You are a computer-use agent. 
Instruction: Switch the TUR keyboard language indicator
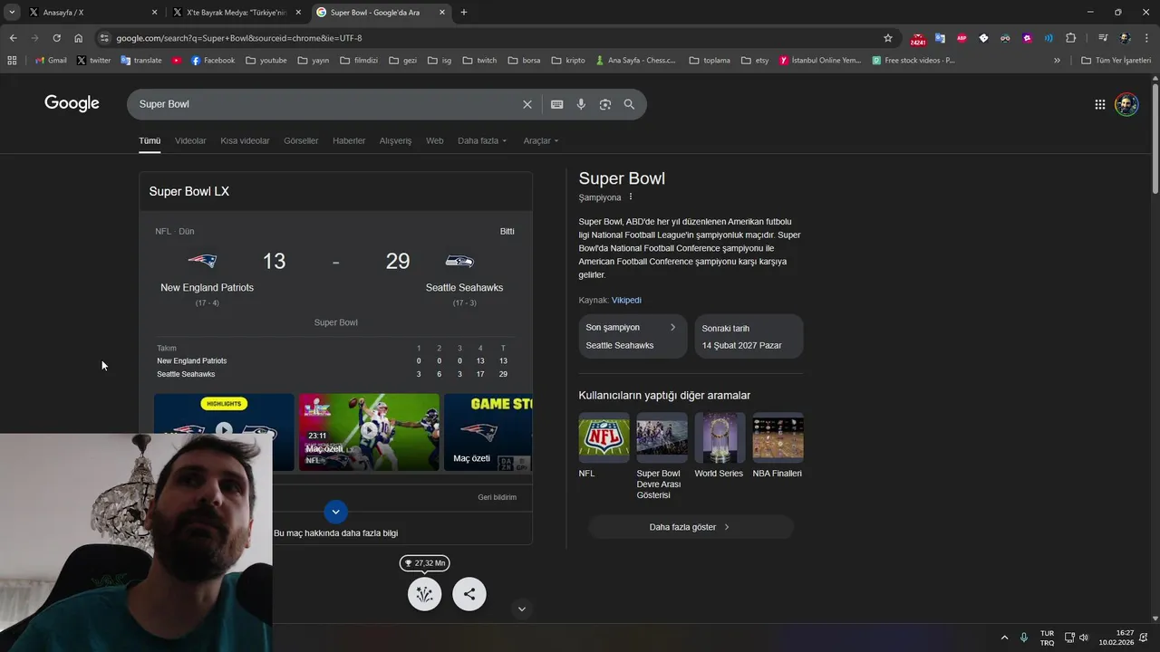(x=1047, y=638)
